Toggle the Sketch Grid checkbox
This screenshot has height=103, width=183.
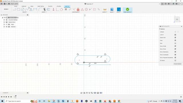(175, 37)
